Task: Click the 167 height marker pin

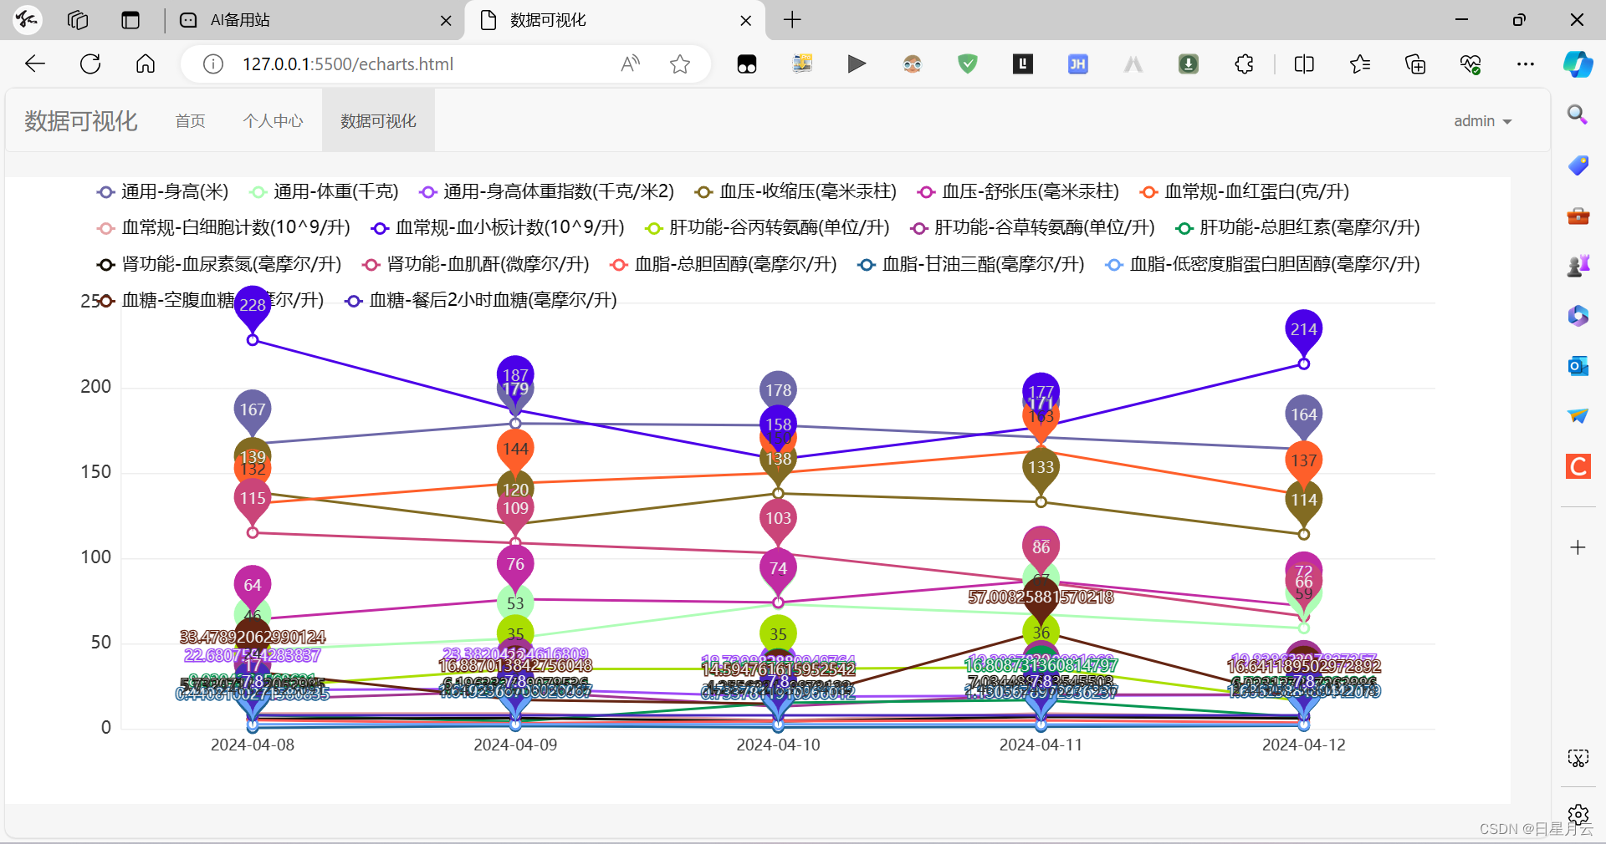Action: tap(253, 410)
